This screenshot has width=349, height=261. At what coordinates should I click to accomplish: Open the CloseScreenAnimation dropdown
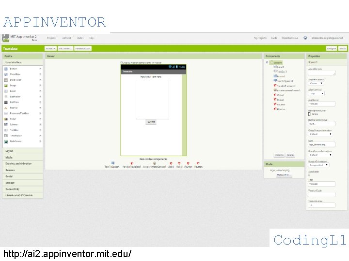[320, 134]
